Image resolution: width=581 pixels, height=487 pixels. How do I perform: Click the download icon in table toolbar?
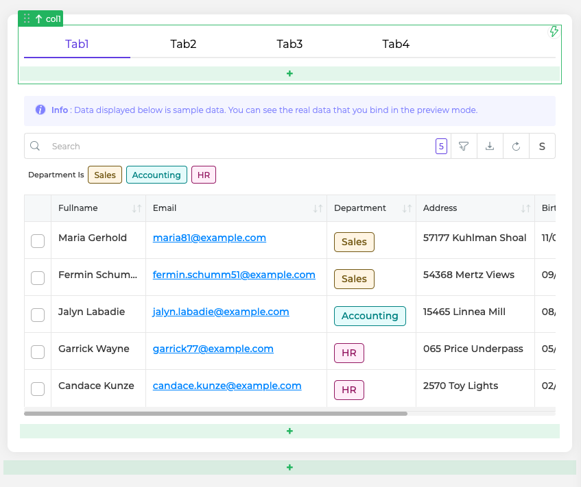click(x=490, y=146)
